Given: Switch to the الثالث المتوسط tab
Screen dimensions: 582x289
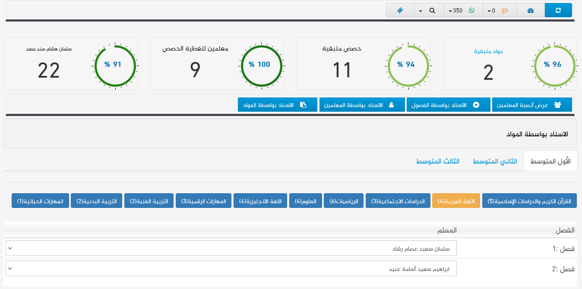Looking at the screenshot, I should [437, 161].
